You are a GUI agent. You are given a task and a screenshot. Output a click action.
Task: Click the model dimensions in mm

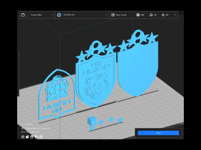tap(29, 132)
